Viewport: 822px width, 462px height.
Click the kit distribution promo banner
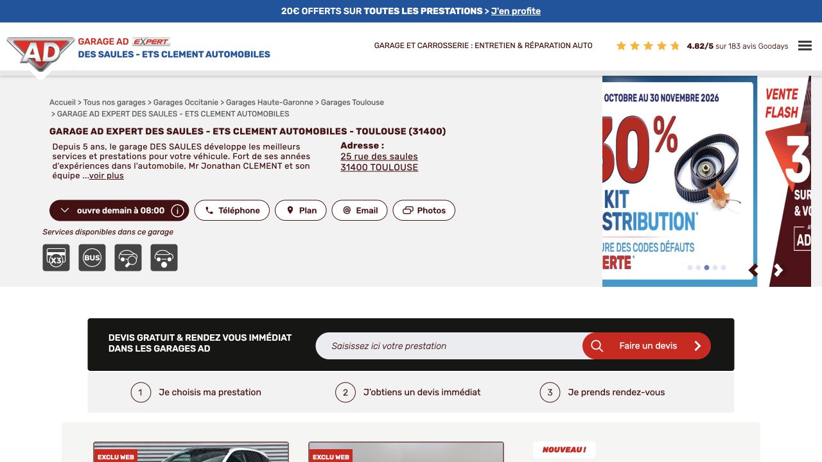(678, 181)
